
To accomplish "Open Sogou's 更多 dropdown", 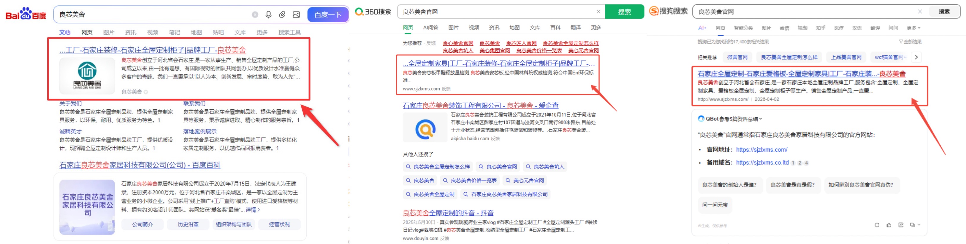I will pos(913,28).
